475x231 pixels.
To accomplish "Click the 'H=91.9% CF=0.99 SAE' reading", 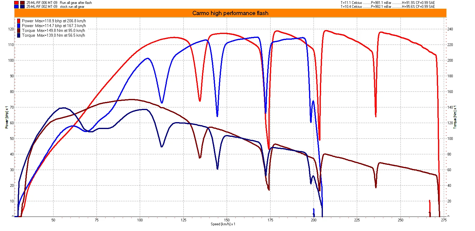I will [418, 3].
